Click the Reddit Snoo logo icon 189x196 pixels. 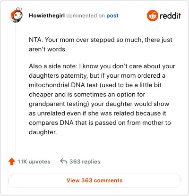pos(153,16)
